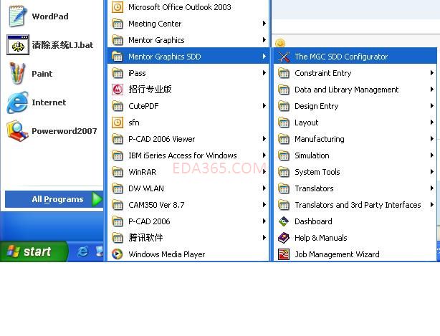Select the text "Layout"
This screenshot has height=336, width=440.
[307, 123]
